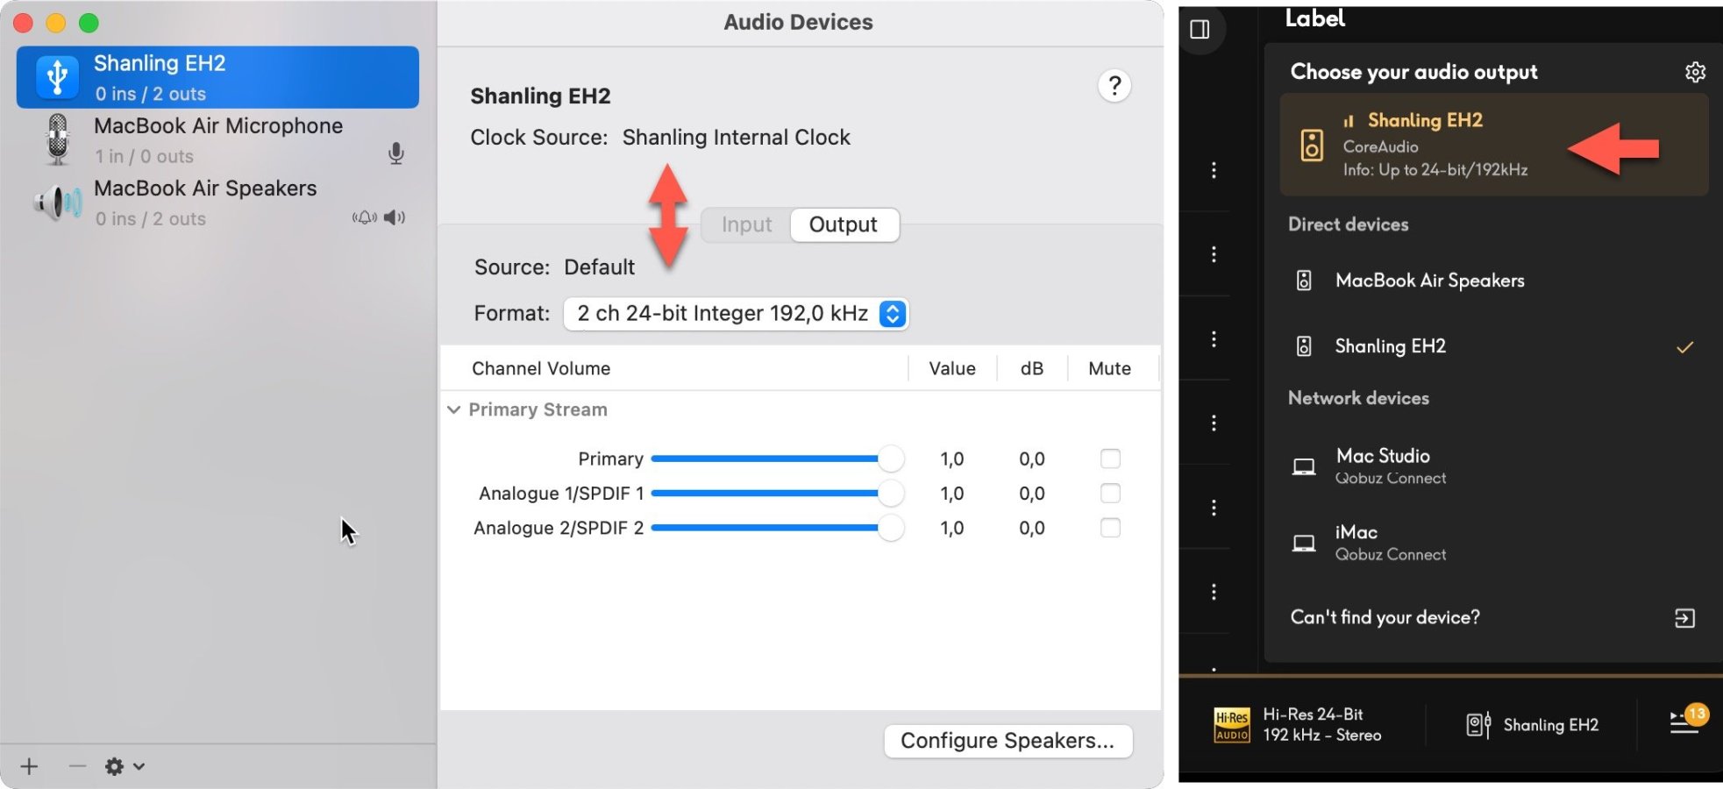The image size is (1723, 789).
Task: Click the Shanling EH2 output icon in player bar
Action: coord(1478,725)
